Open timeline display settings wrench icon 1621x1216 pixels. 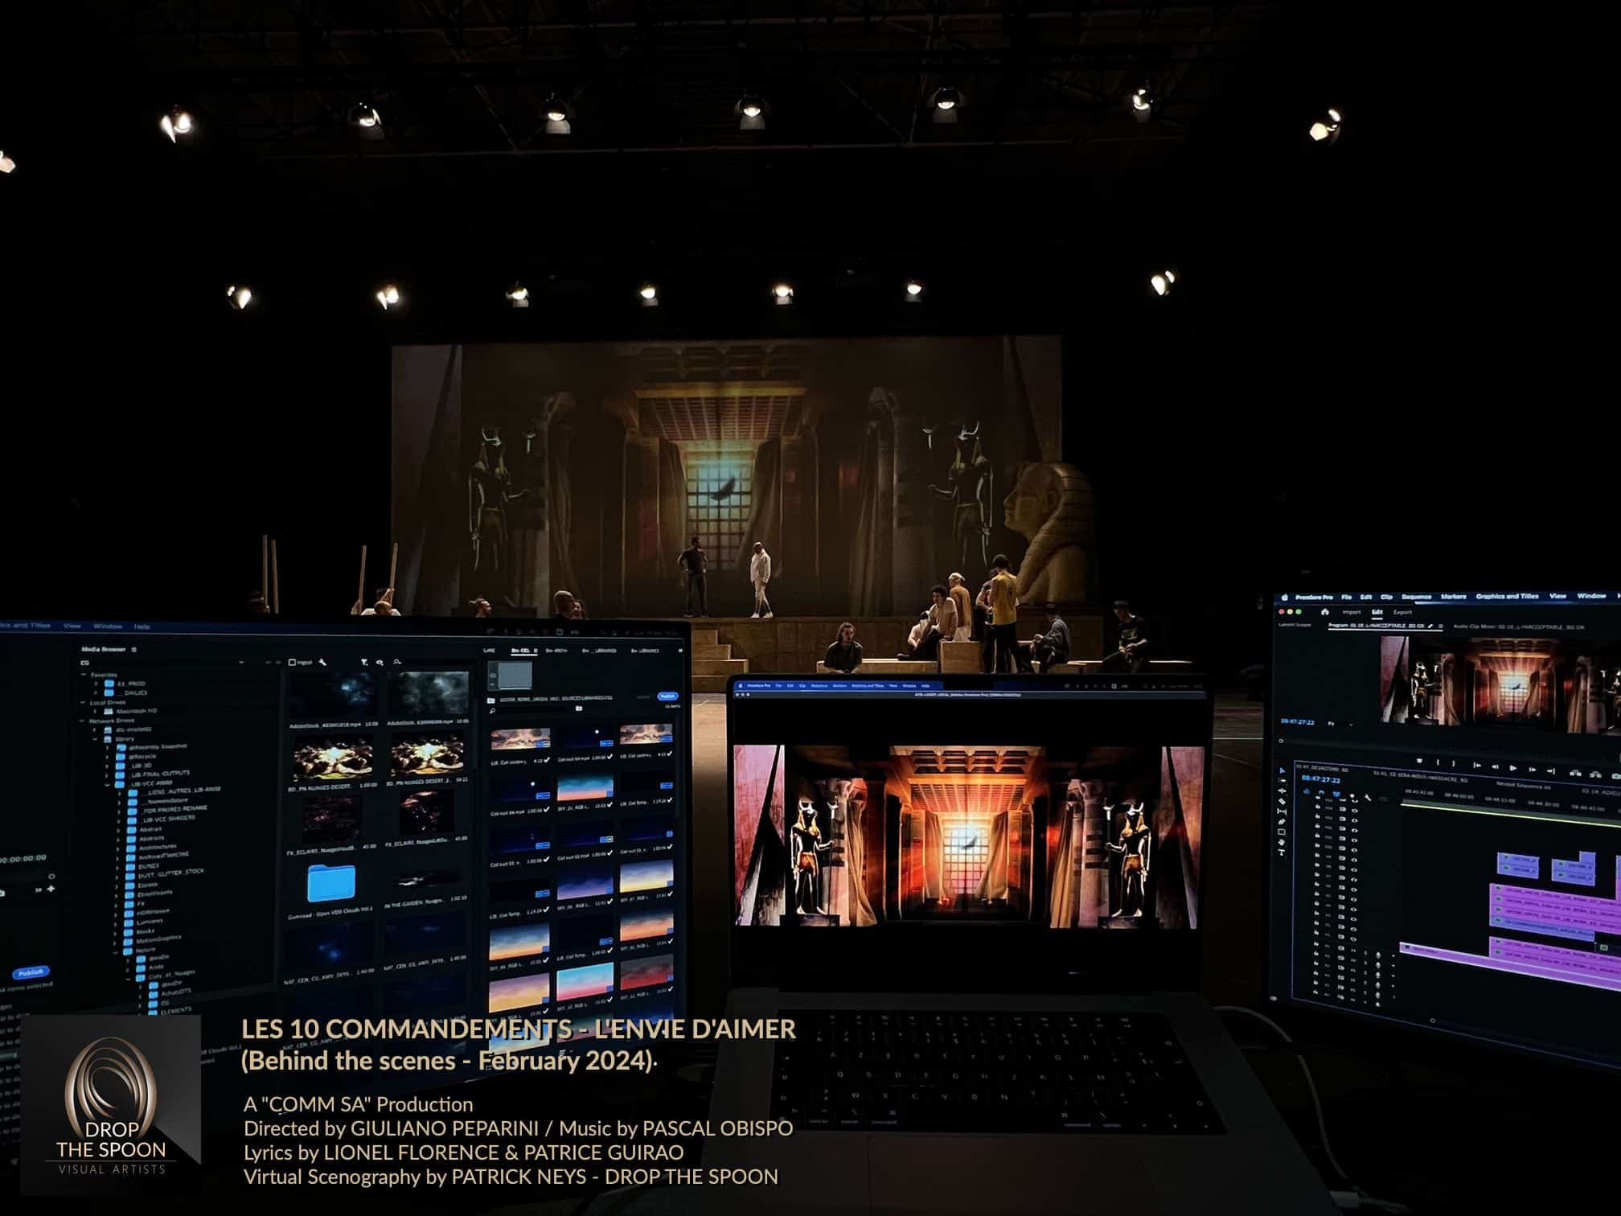coord(1368,798)
